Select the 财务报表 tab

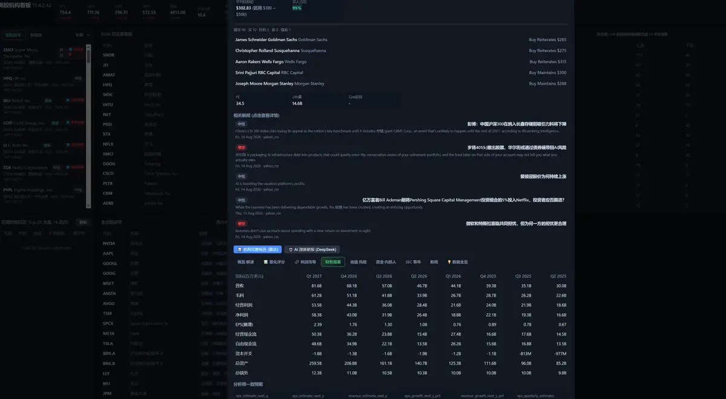(x=333, y=262)
